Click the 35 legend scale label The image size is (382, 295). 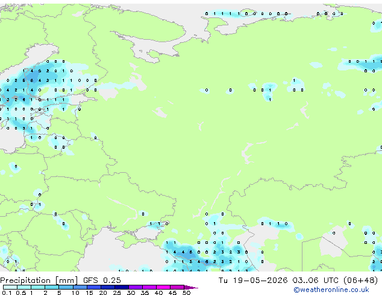coord(145,293)
